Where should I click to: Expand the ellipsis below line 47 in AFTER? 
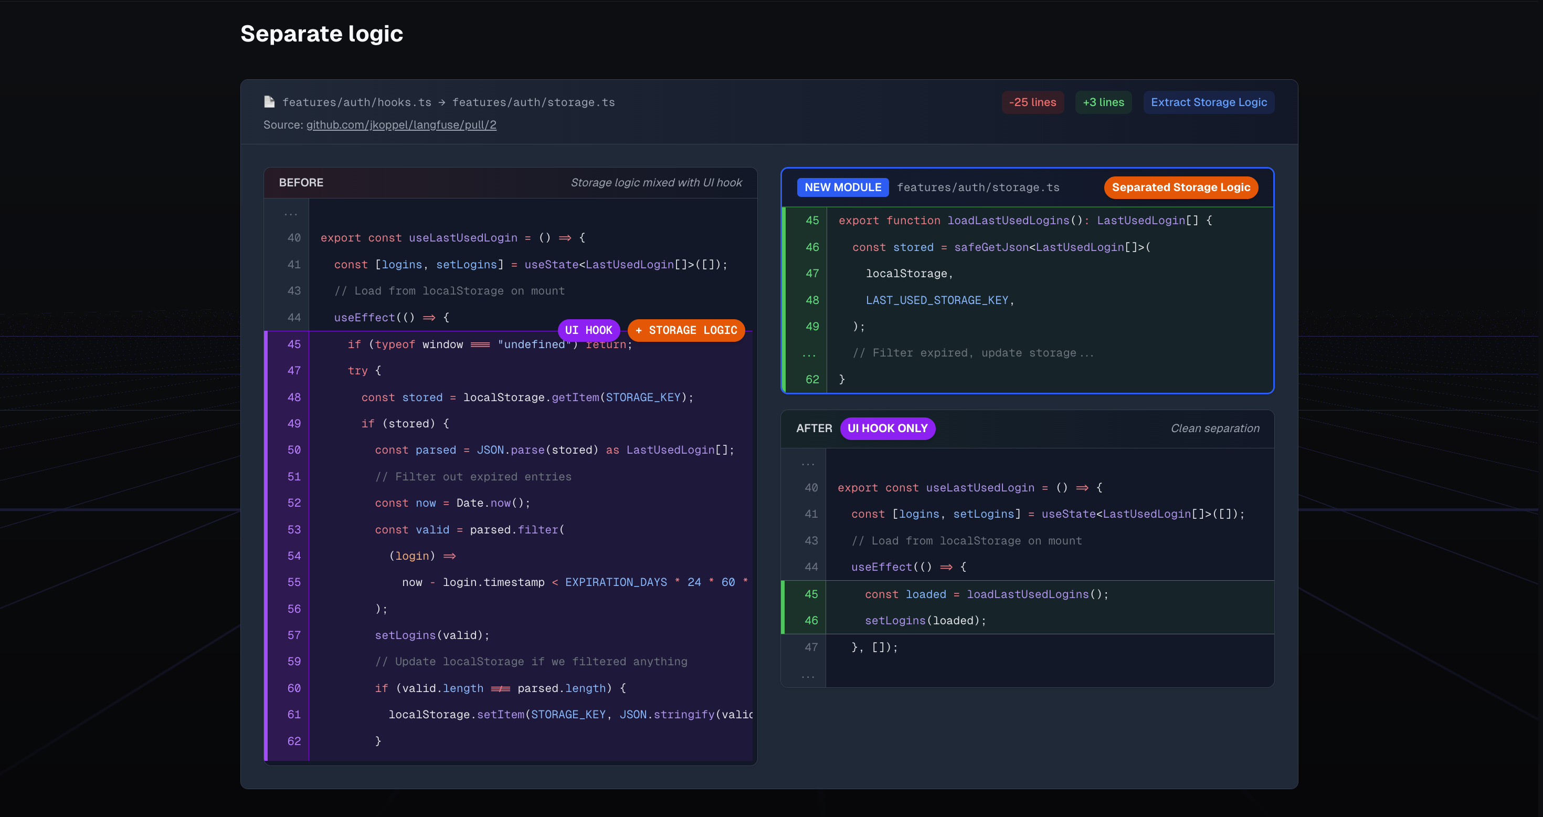tap(807, 675)
